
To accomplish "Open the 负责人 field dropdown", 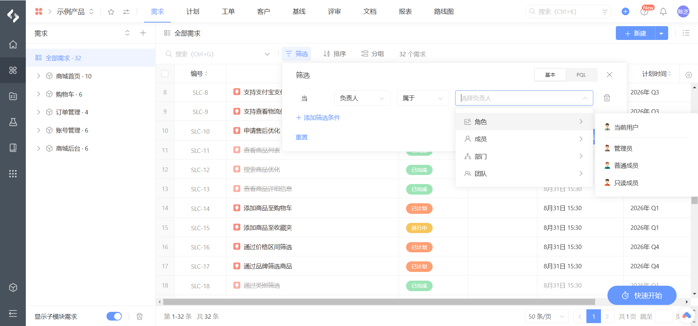I will click(362, 98).
